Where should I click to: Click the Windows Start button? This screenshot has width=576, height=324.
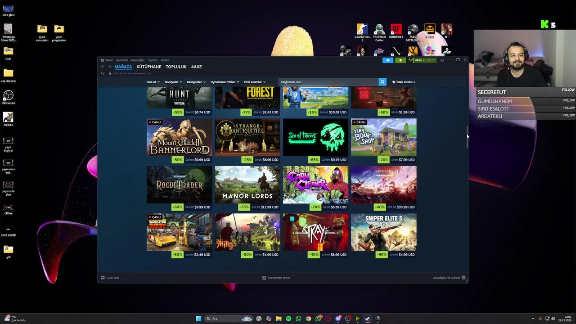(198, 319)
